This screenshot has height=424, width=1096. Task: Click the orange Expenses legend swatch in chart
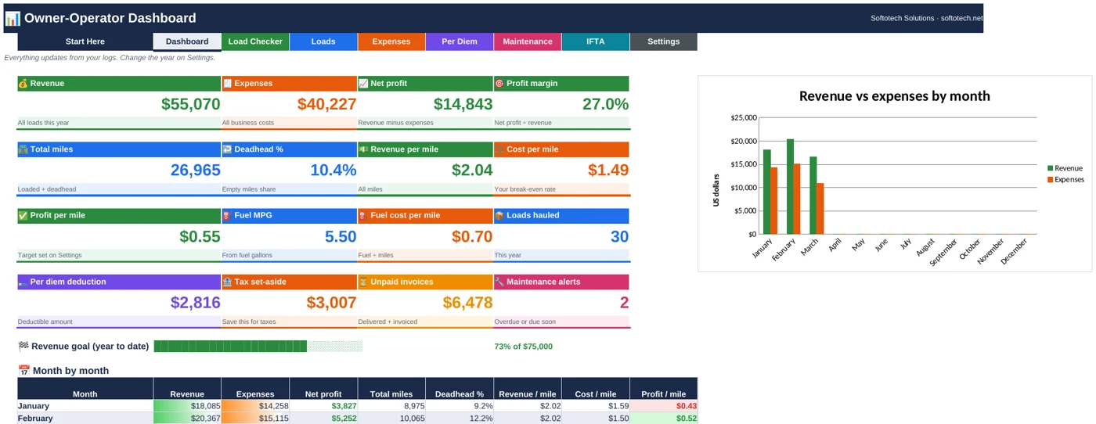point(1050,179)
